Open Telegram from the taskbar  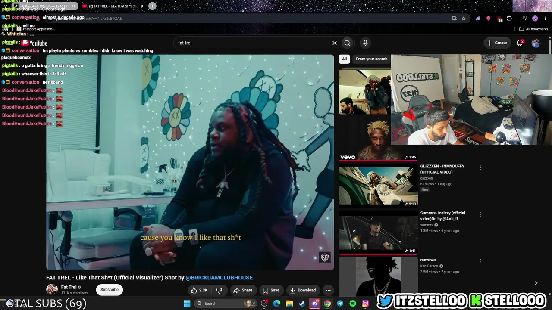(x=340, y=304)
